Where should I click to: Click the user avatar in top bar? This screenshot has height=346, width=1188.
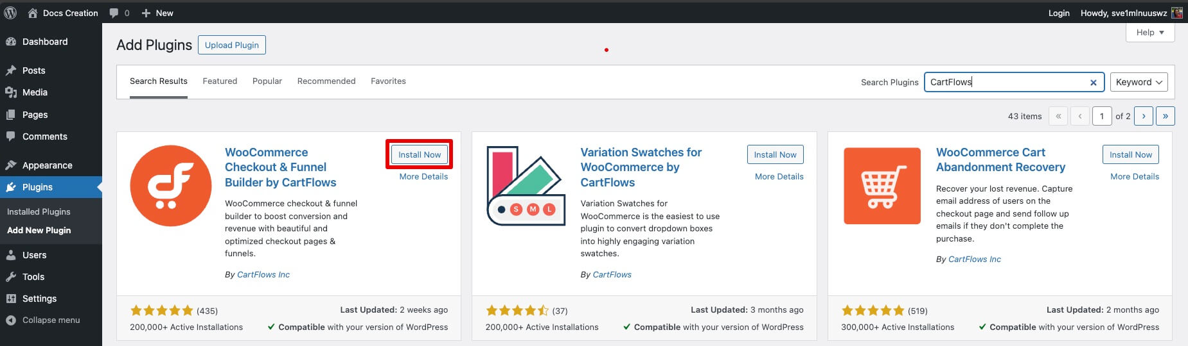click(x=1176, y=13)
